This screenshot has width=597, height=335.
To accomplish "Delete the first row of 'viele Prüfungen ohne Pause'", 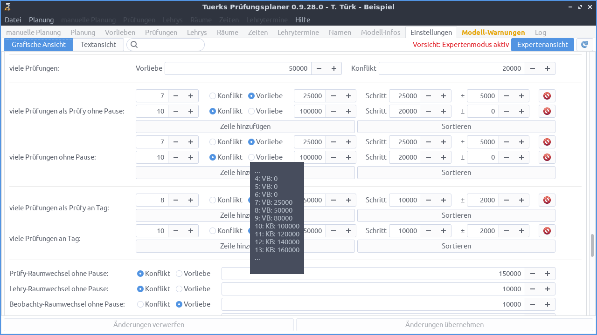I will coord(546,141).
